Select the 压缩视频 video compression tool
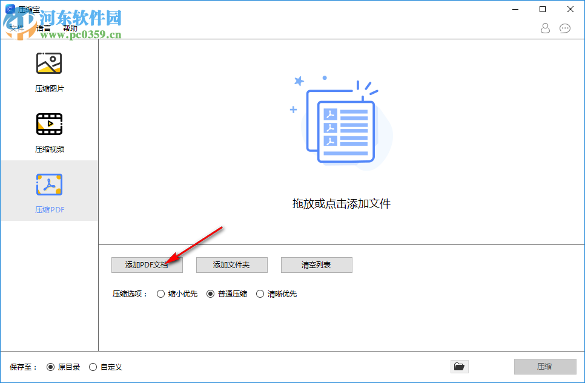This screenshot has width=585, height=383. pyautogui.click(x=49, y=131)
